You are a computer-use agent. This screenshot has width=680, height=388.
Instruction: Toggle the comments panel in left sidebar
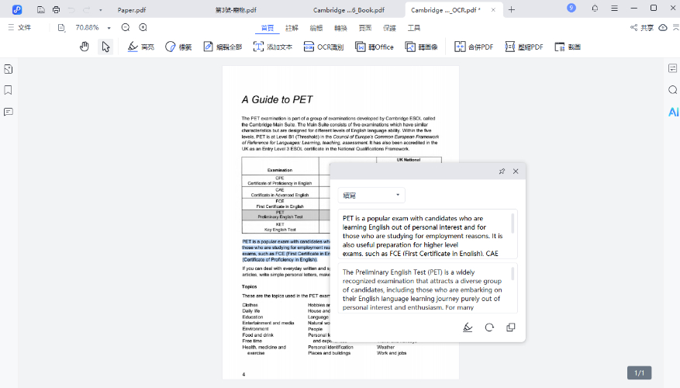[9, 112]
